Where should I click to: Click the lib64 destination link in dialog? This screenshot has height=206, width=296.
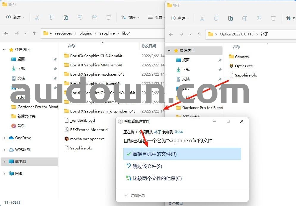tap(178, 132)
